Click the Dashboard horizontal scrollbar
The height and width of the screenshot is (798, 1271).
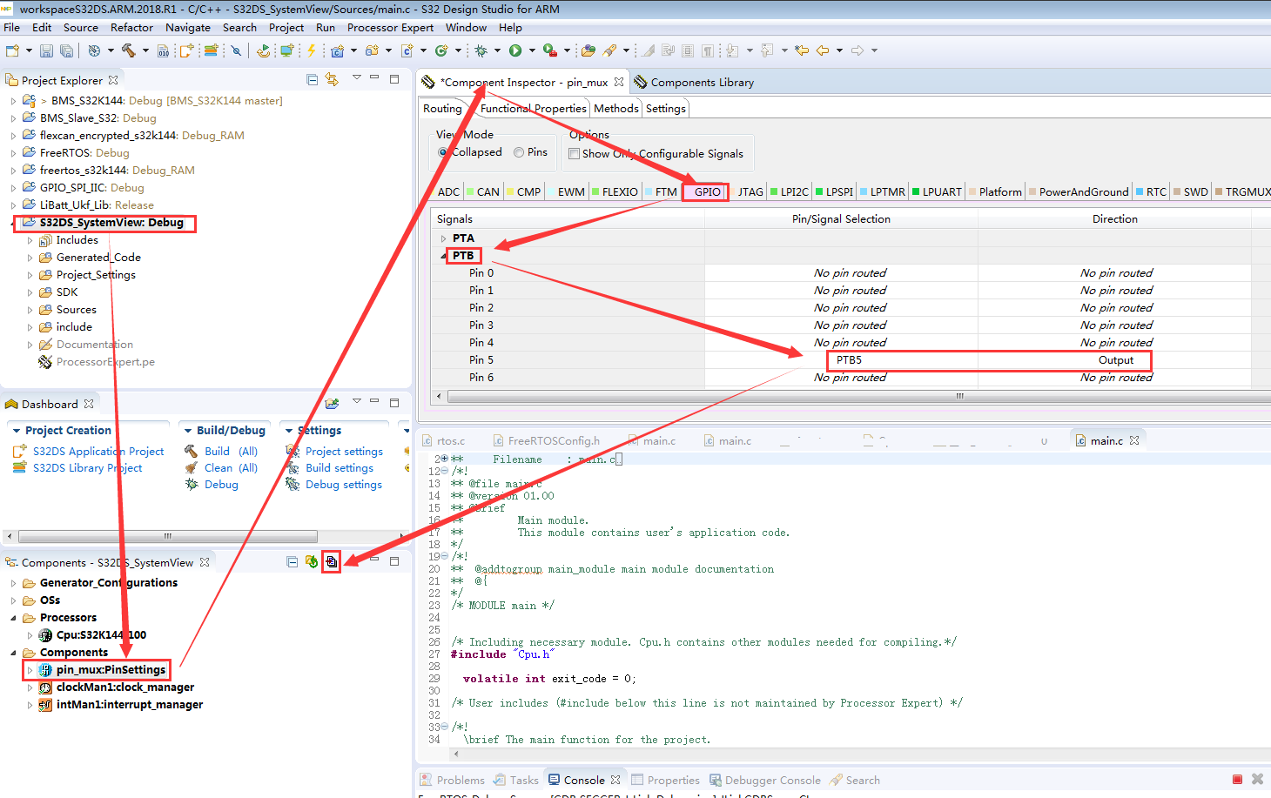point(168,536)
